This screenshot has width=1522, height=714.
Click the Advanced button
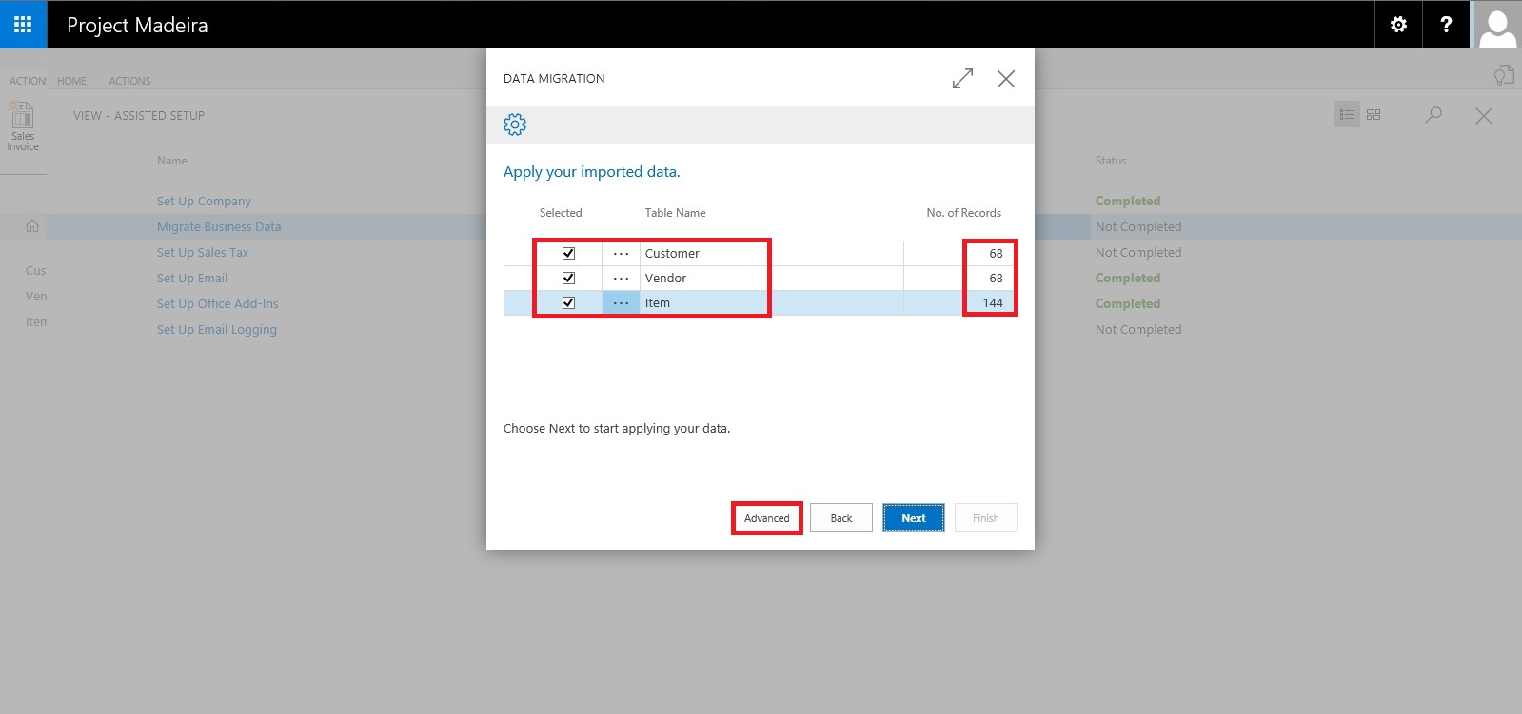click(766, 518)
